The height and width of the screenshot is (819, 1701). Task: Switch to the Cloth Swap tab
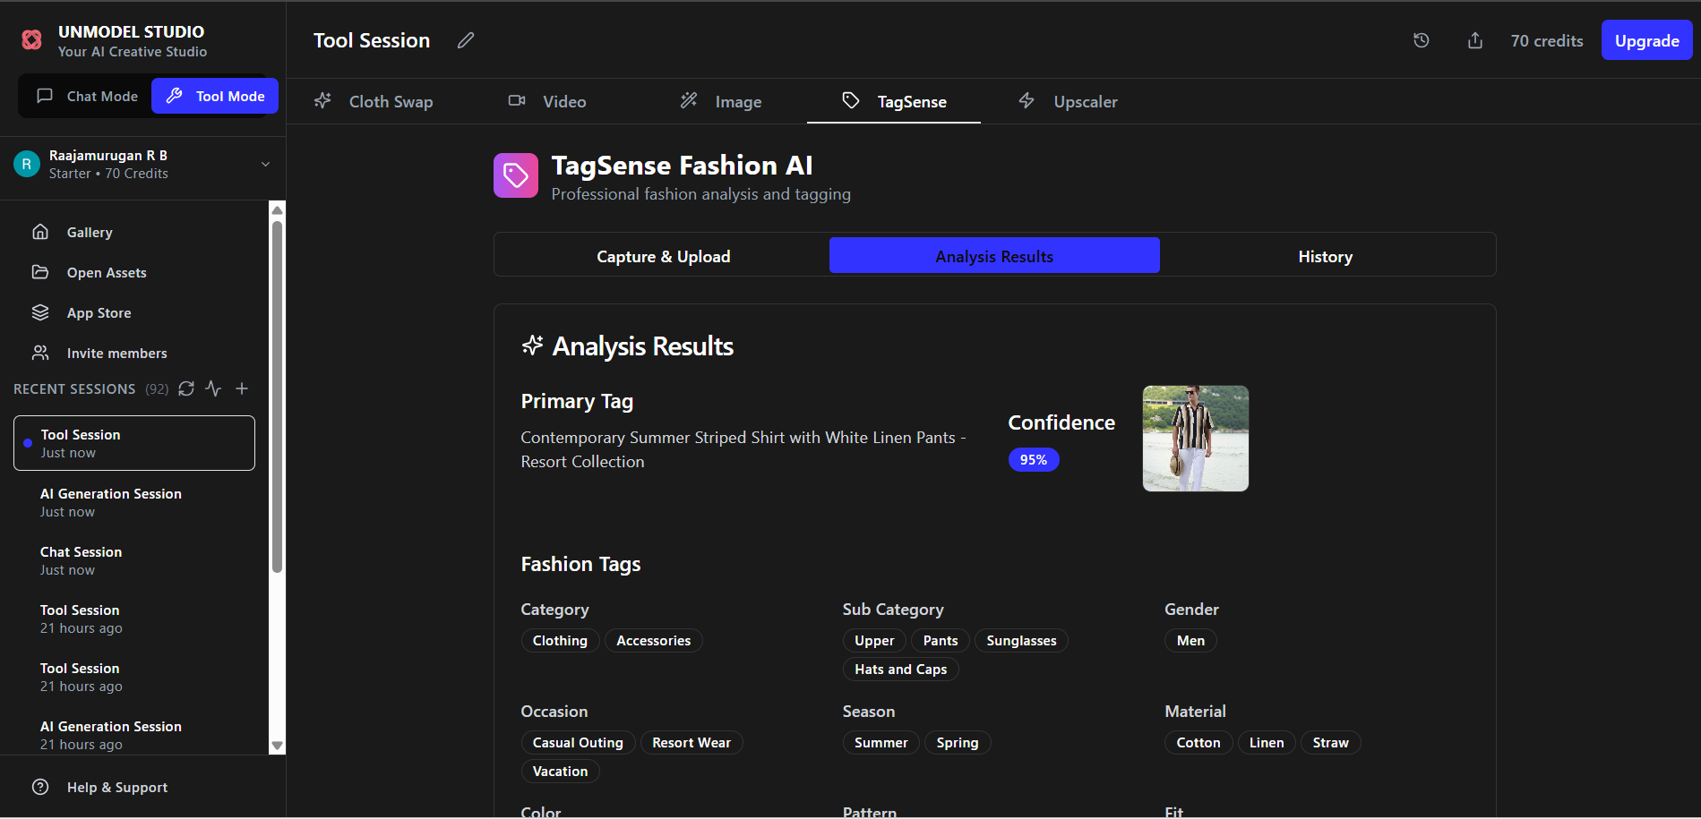[374, 102]
